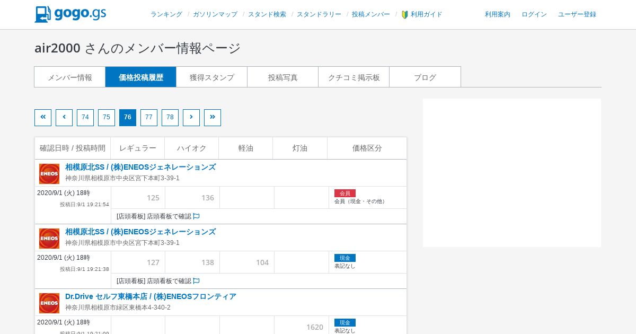Viewport: 636px width, 334px height.
Task: Open the gogo.gs home logo
Action: 70,14
